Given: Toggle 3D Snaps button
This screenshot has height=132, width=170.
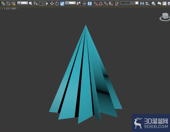Looking at the screenshot, I should click(x=96, y=4).
